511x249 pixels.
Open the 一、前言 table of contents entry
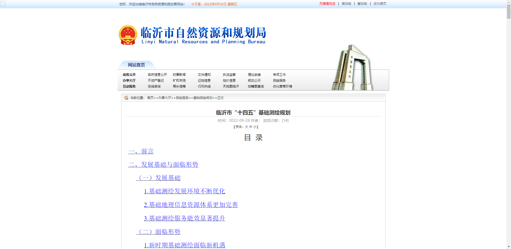[141, 151]
